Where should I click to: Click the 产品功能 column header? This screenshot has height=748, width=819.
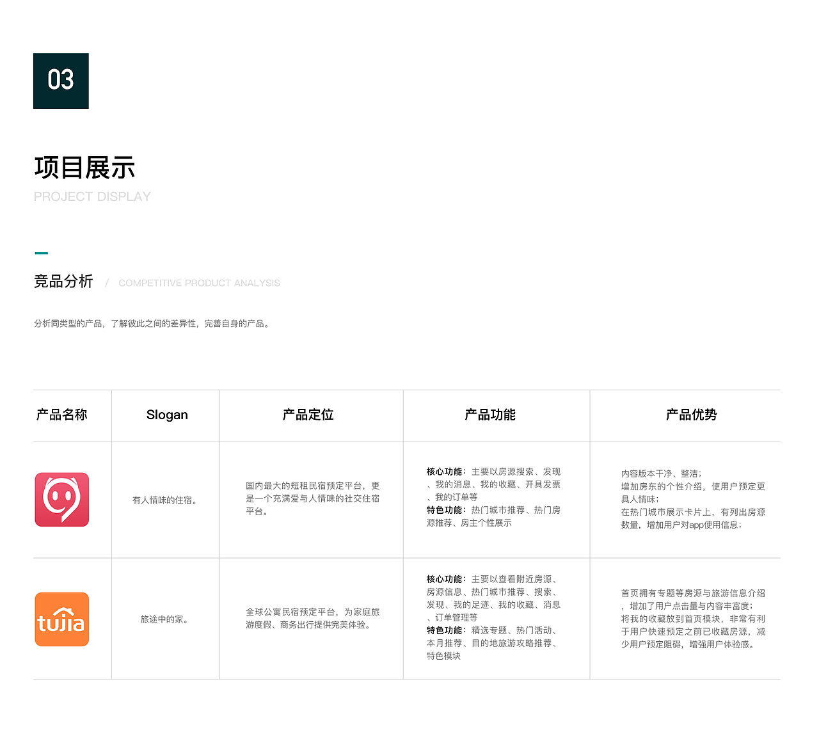490,415
